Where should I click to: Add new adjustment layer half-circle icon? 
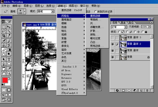tap(135, 90)
